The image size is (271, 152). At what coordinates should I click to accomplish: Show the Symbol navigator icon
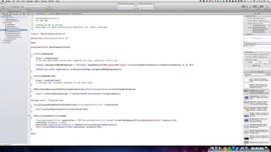7,14
